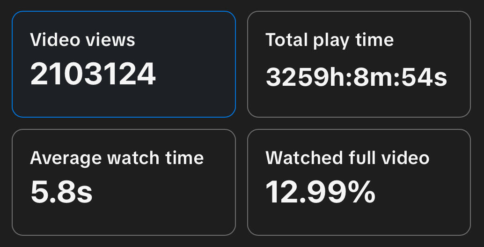Click the 5.8s watch time value

(x=61, y=192)
